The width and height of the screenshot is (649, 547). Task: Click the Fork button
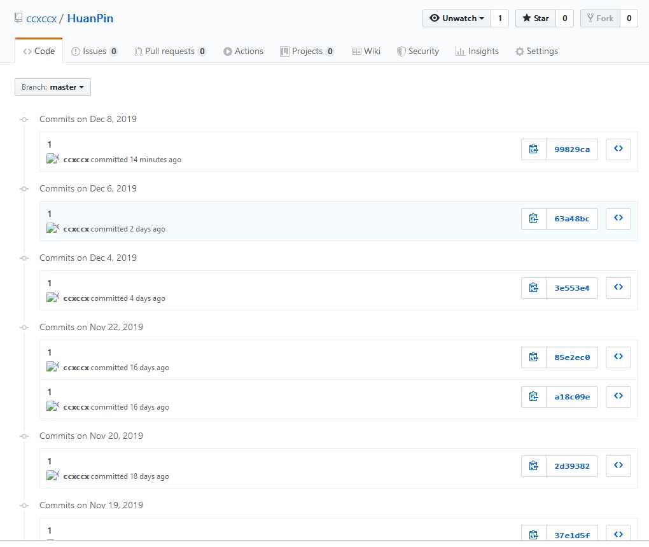point(599,18)
